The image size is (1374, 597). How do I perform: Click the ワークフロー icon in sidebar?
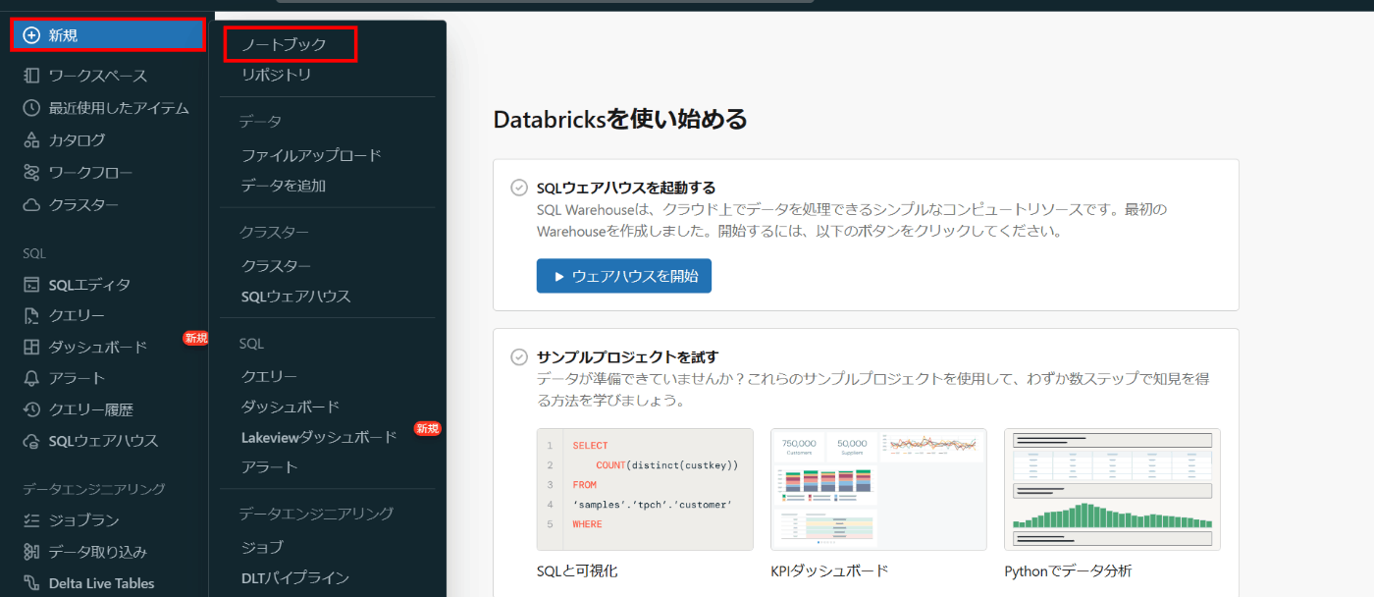point(31,173)
